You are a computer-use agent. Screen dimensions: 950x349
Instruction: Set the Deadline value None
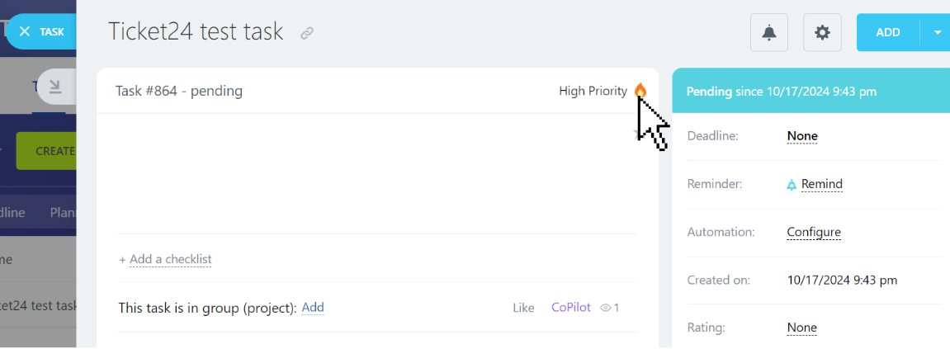(802, 135)
